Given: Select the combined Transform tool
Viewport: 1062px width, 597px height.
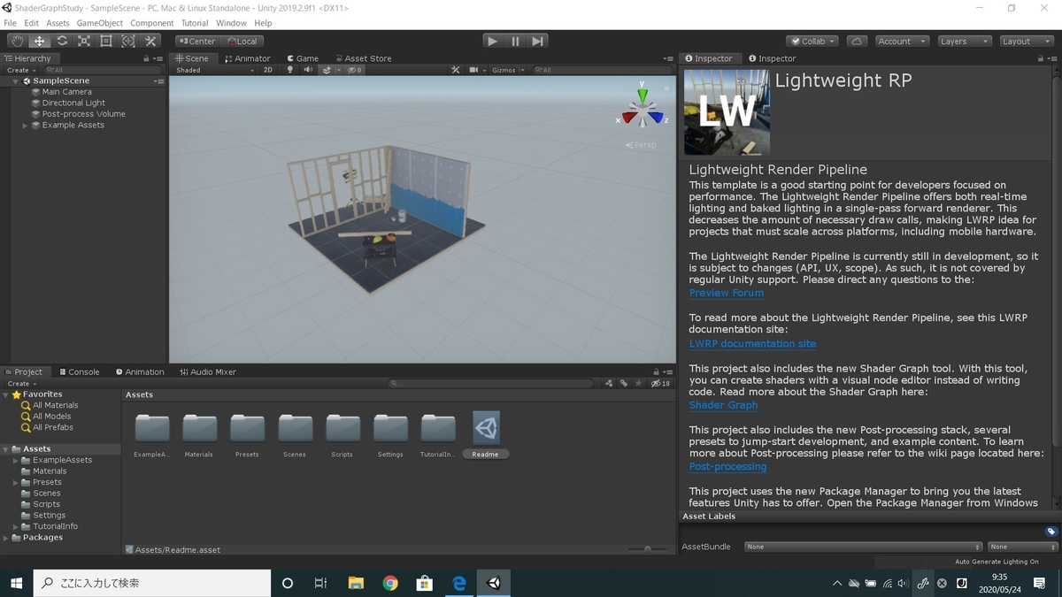Looking at the screenshot, I should pos(128,41).
